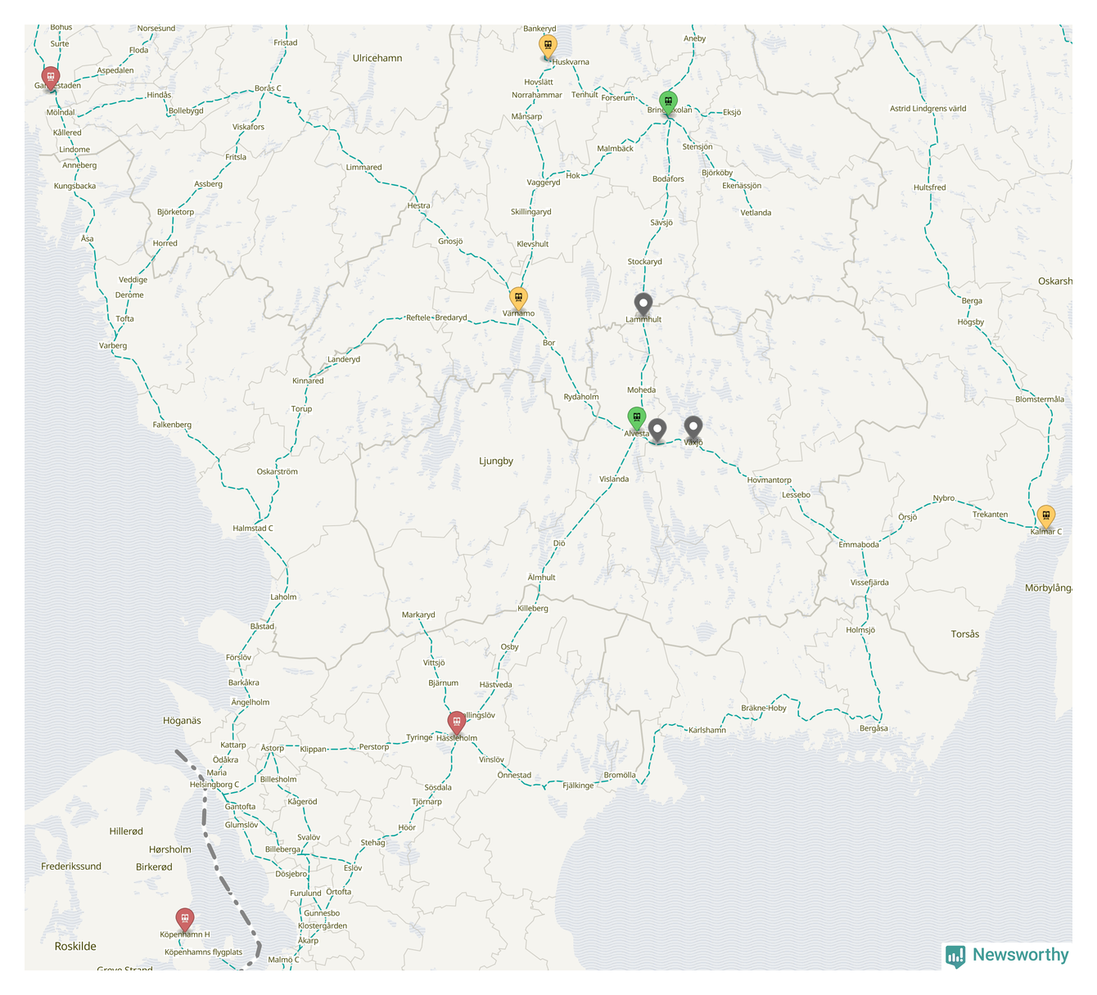Open the Newsworthy logo link
Screen dimensions: 1097x995
[1008, 955]
